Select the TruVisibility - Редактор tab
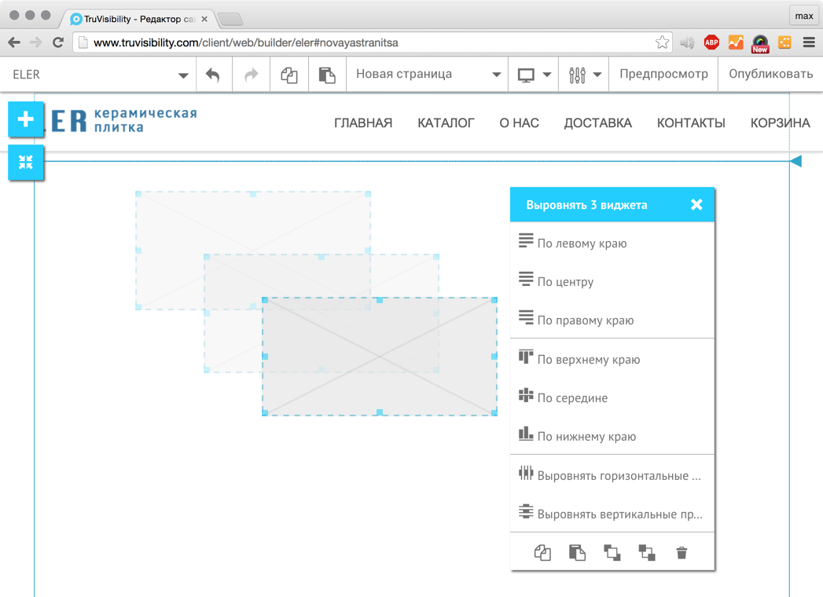 [x=137, y=19]
